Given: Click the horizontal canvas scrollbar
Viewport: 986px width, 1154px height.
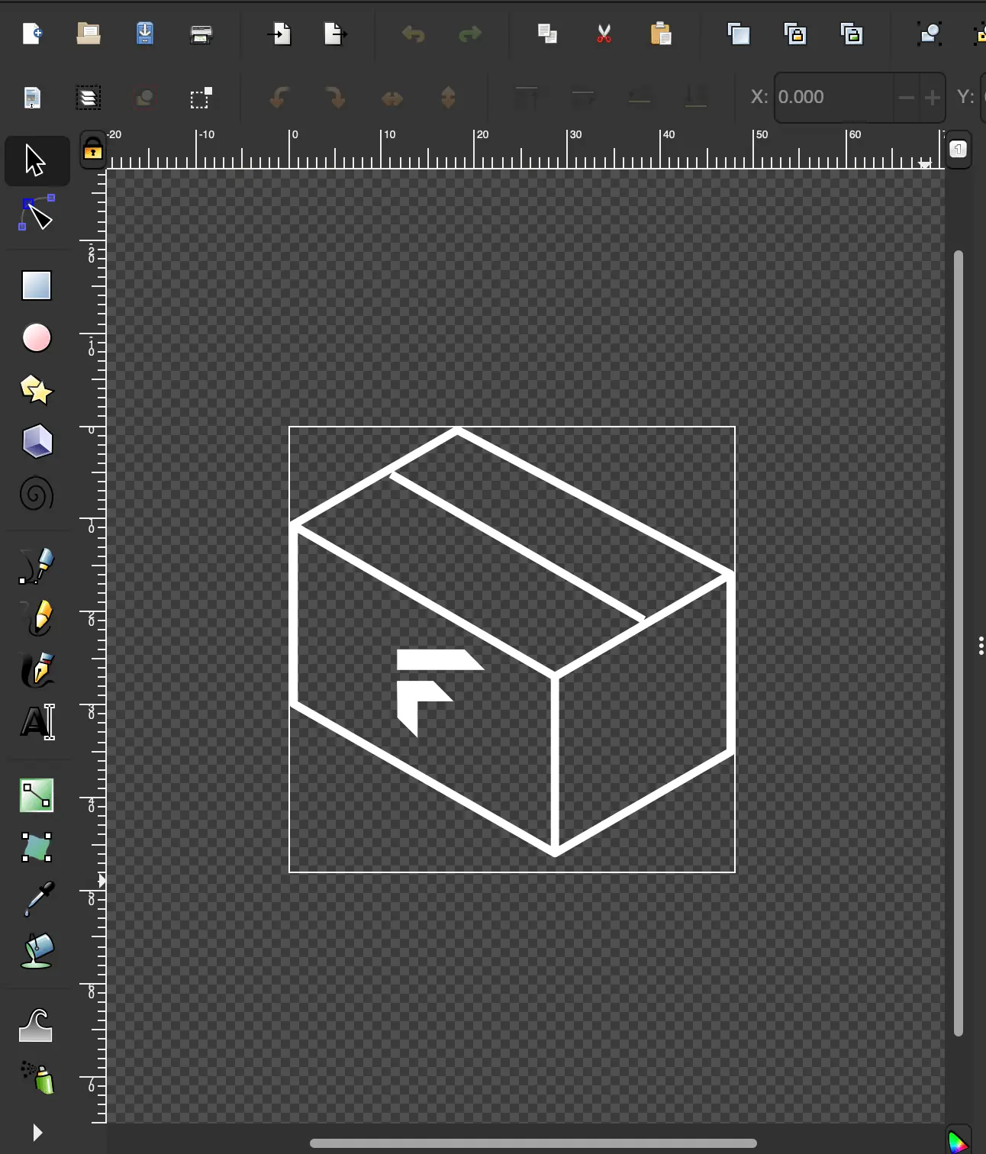Looking at the screenshot, I should coord(533,1143).
